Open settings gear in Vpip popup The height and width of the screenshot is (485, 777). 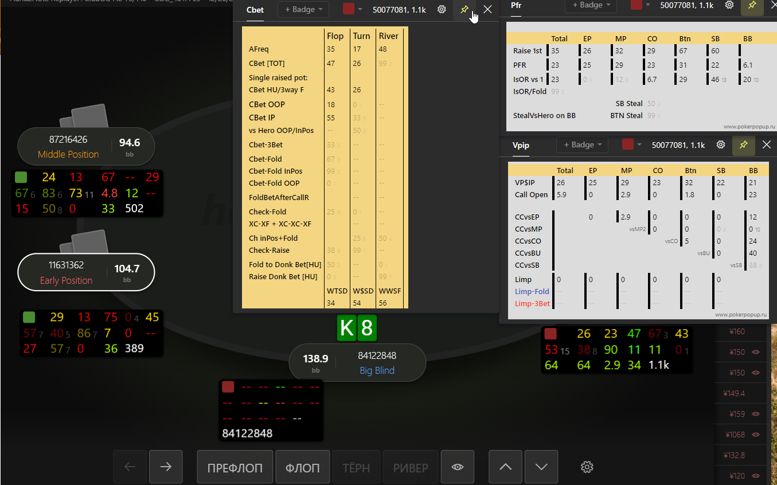click(721, 145)
